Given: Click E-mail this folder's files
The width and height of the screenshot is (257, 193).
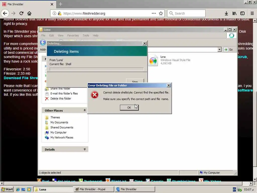Looking at the screenshot, I should pos(64,93).
